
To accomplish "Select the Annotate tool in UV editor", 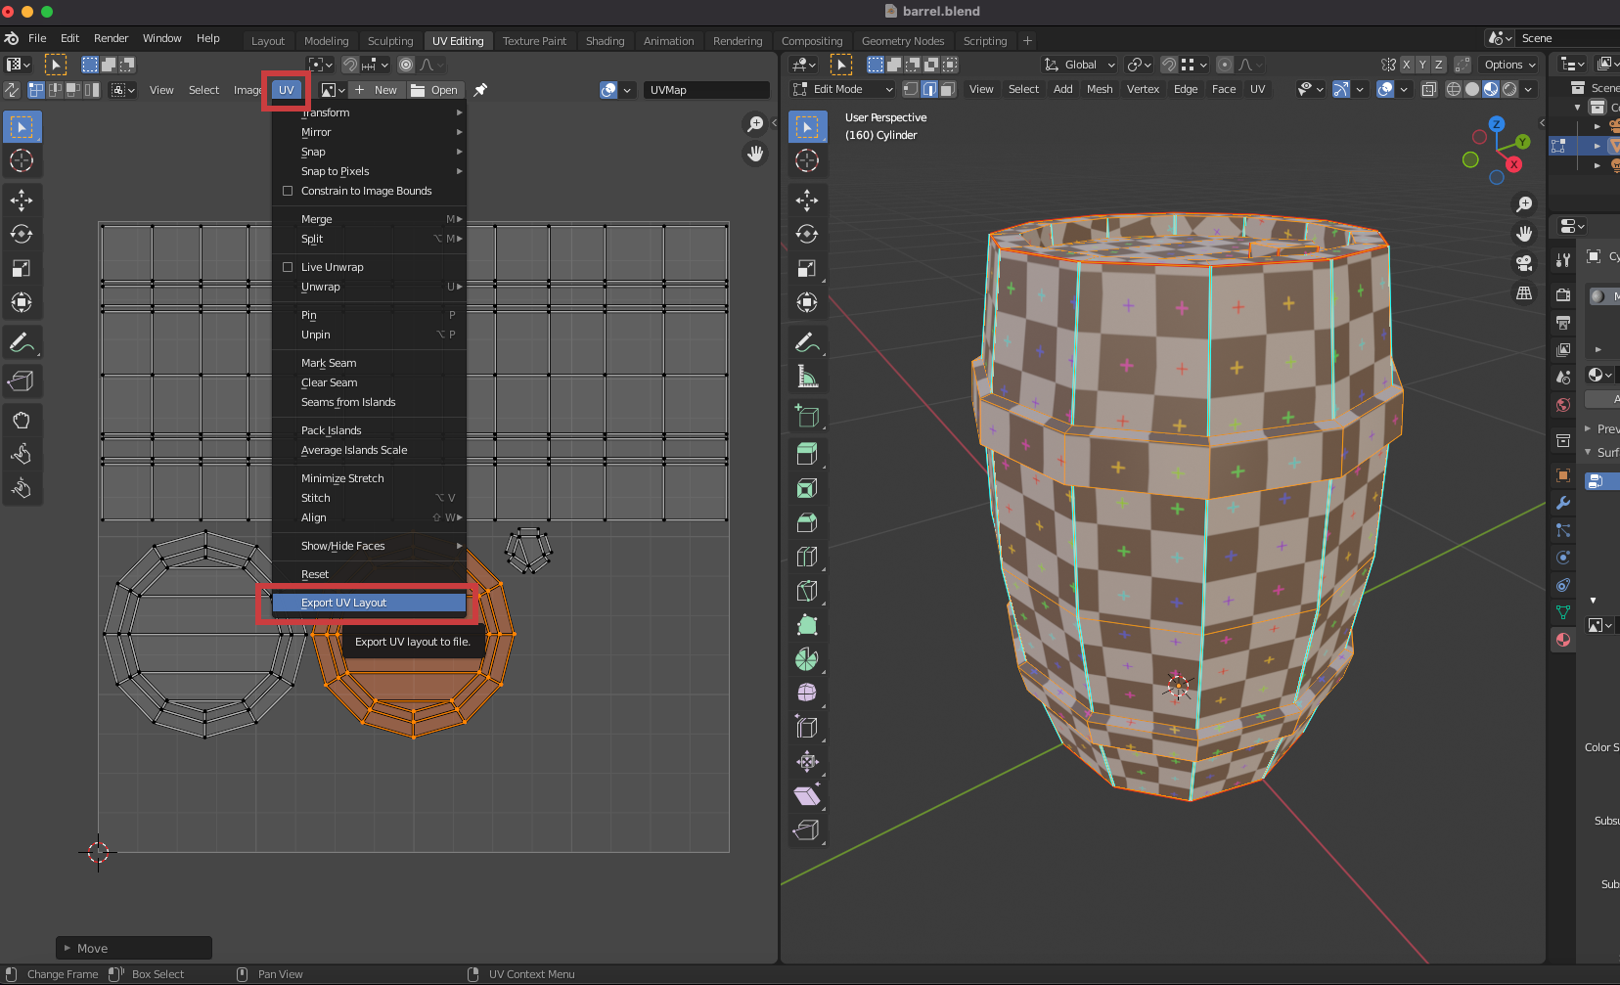I will pos(22,343).
